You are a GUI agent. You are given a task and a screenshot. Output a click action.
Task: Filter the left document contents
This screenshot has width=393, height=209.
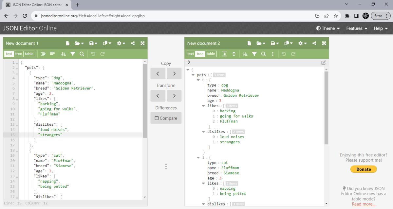click(73, 54)
